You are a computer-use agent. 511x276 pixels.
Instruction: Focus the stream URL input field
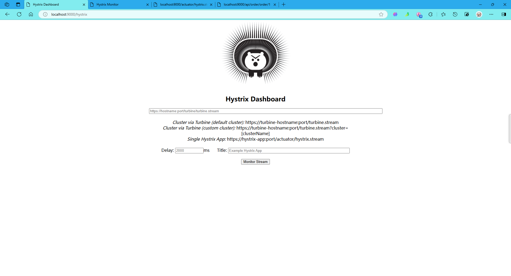pyautogui.click(x=266, y=111)
